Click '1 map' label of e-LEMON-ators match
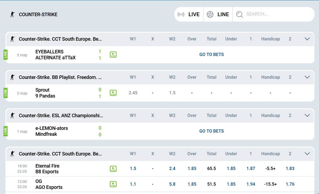 22,132
